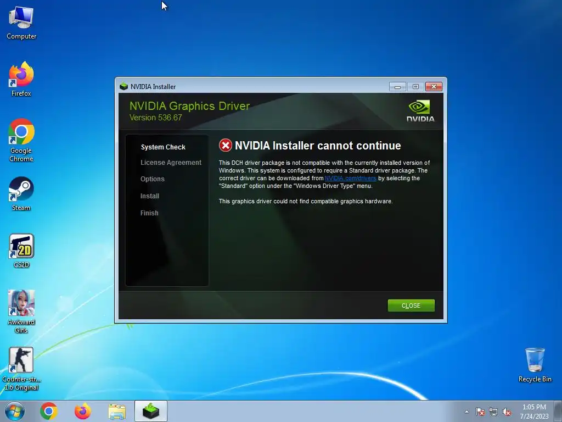Select the Firefox desktop shortcut
Image resolution: width=562 pixels, height=422 pixels.
coord(21,79)
